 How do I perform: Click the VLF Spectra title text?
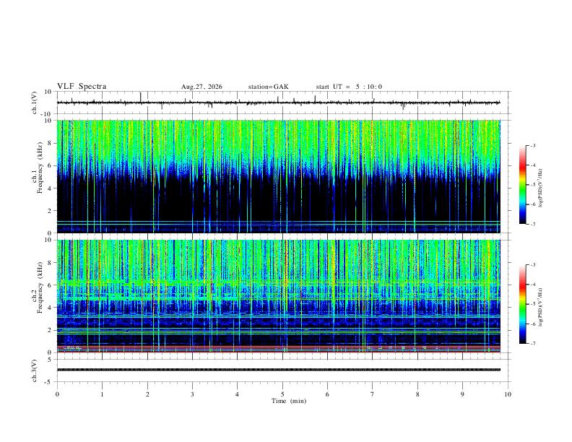[82, 87]
